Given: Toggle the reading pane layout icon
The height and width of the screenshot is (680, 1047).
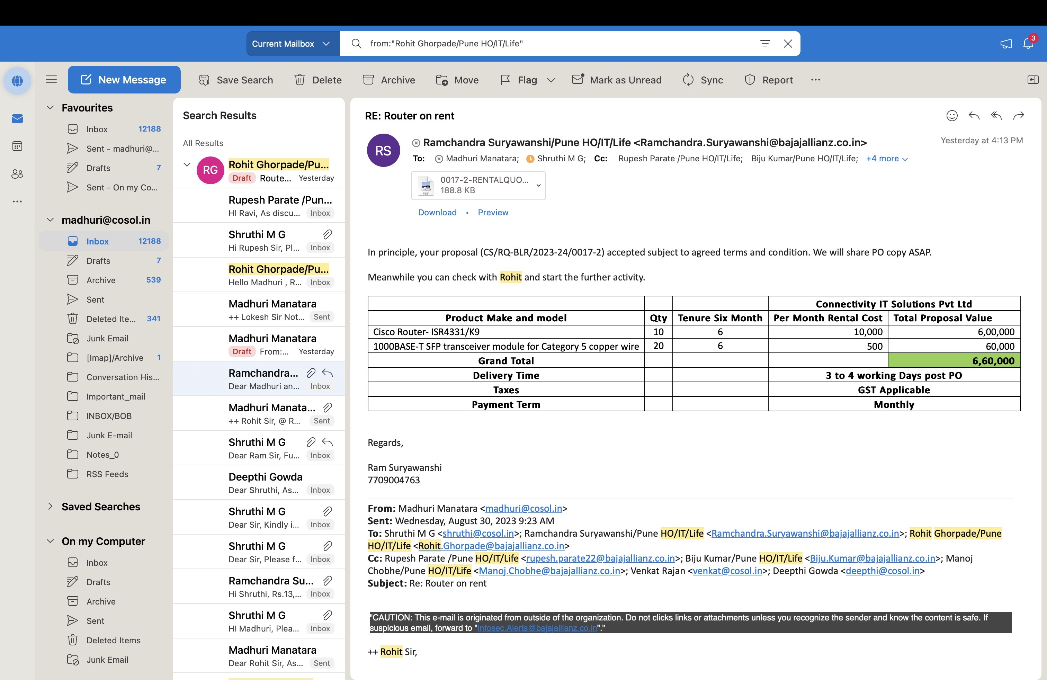Looking at the screenshot, I should [x=1032, y=80].
